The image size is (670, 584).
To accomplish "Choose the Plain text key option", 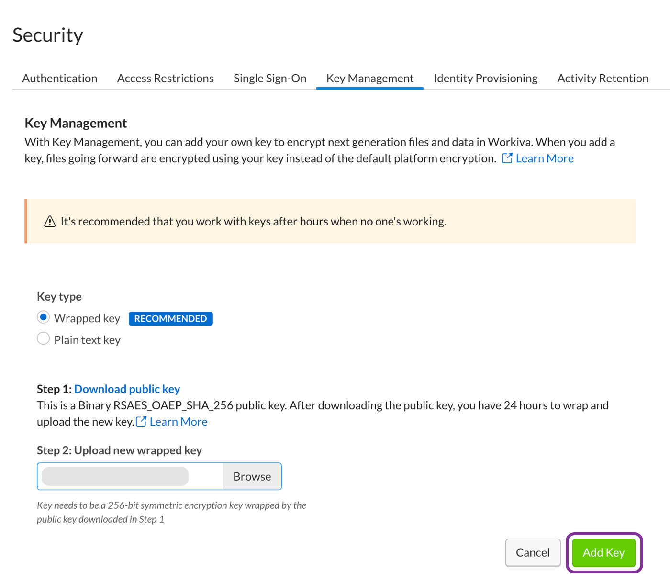I will click(x=44, y=339).
